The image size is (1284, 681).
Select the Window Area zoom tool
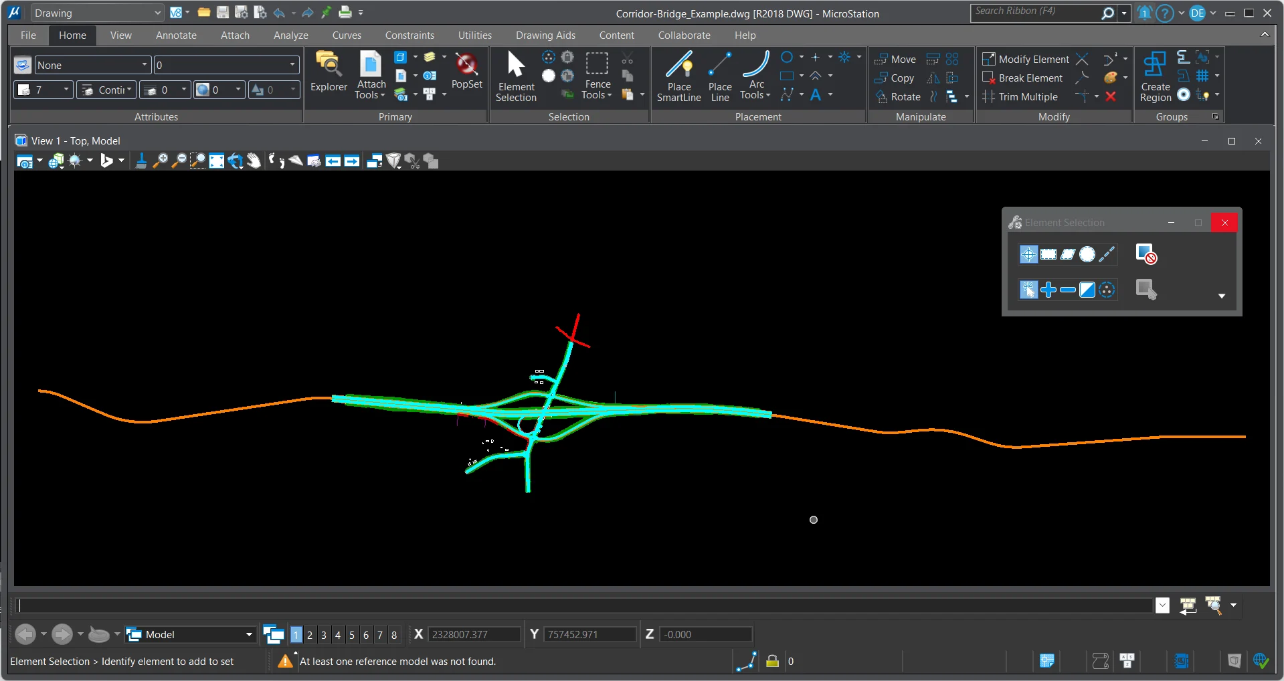click(x=198, y=161)
